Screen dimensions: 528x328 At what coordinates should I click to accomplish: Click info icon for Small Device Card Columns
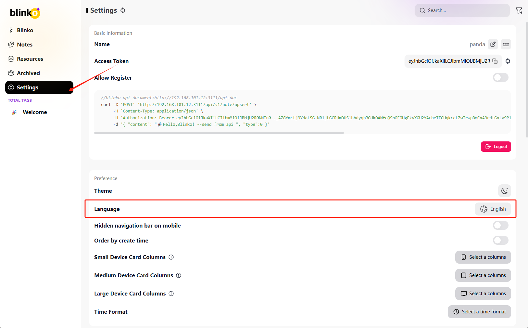coord(171,257)
